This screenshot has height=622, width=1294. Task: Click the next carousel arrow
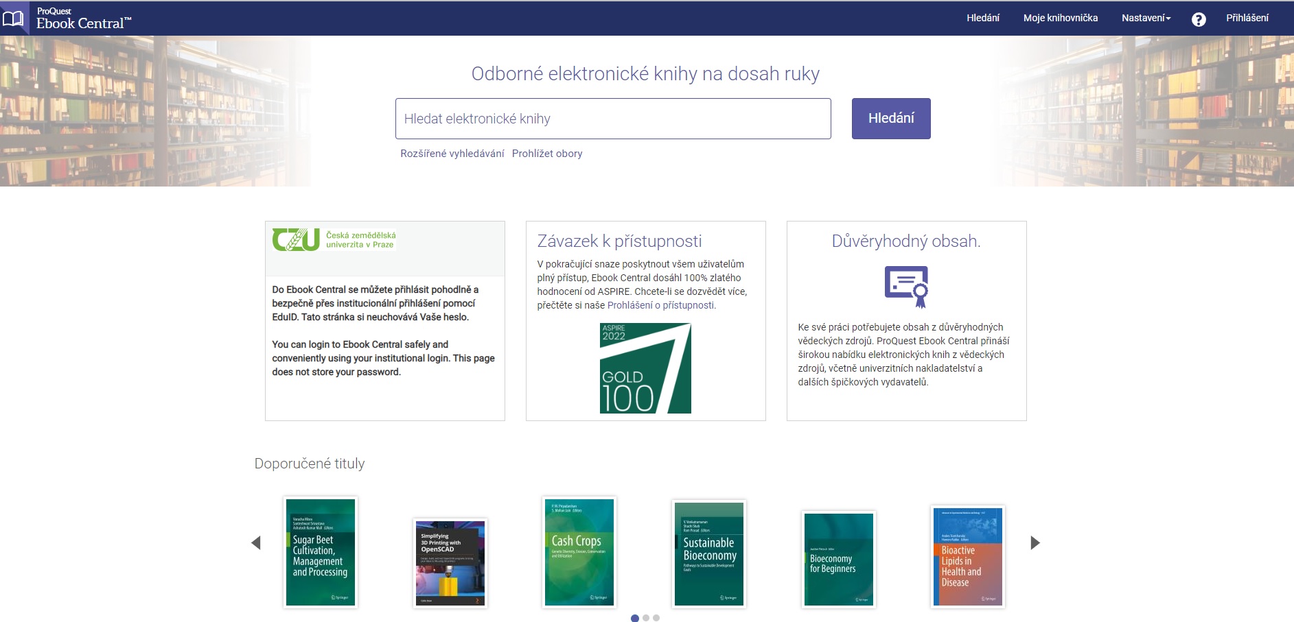pyautogui.click(x=1035, y=543)
